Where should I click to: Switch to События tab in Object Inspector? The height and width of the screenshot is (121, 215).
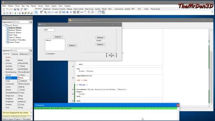pos(15,54)
